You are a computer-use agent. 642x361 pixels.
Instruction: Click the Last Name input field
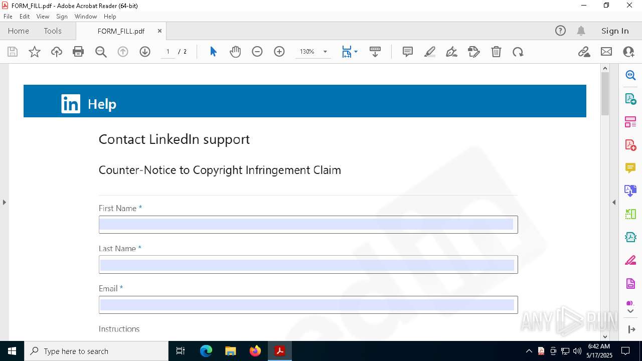pos(308,264)
